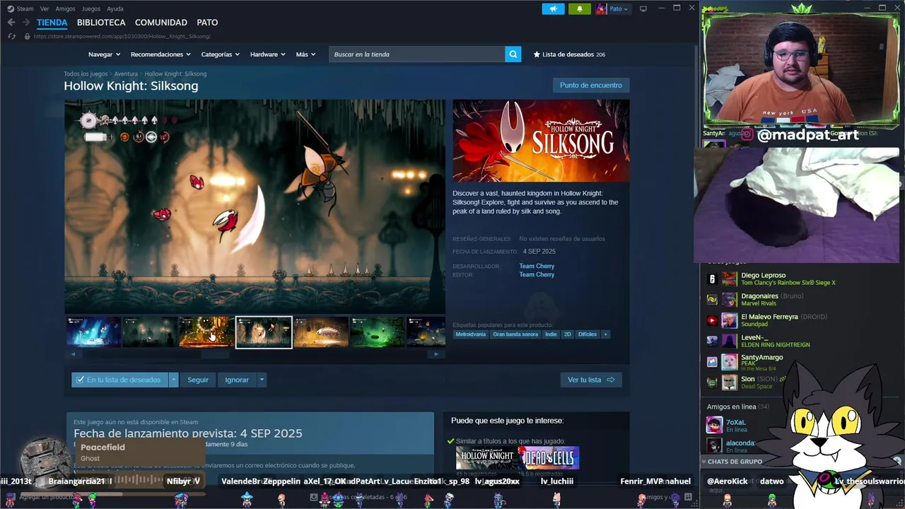905x509 pixels.
Task: Click the Aventura breadcrumb link
Action: click(x=126, y=74)
